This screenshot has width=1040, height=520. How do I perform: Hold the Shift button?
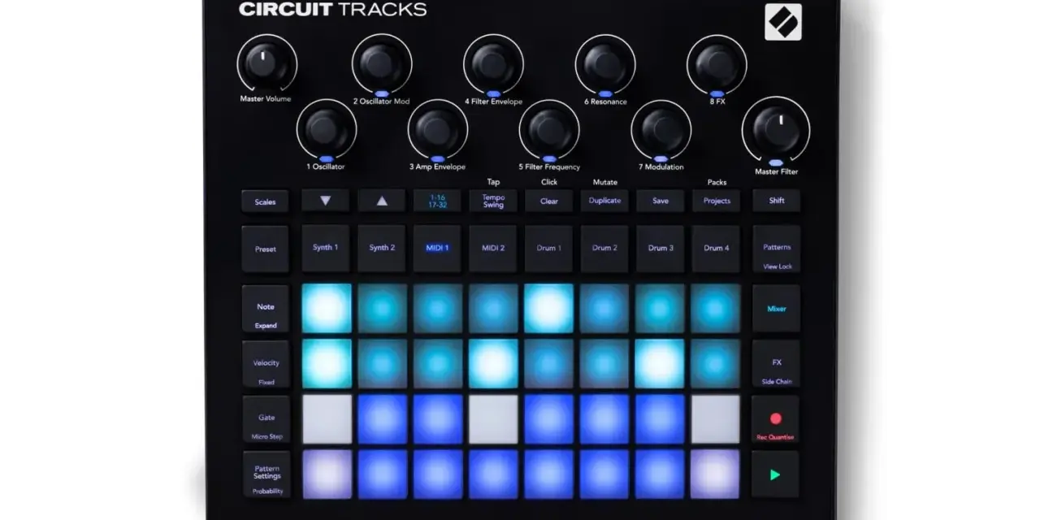(777, 201)
